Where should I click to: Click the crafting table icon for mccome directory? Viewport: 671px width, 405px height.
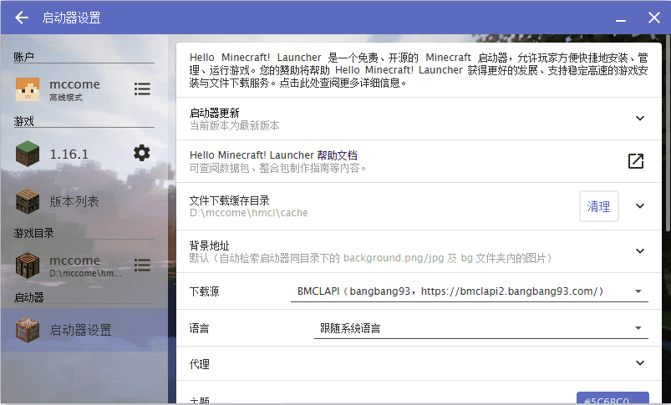click(x=28, y=266)
